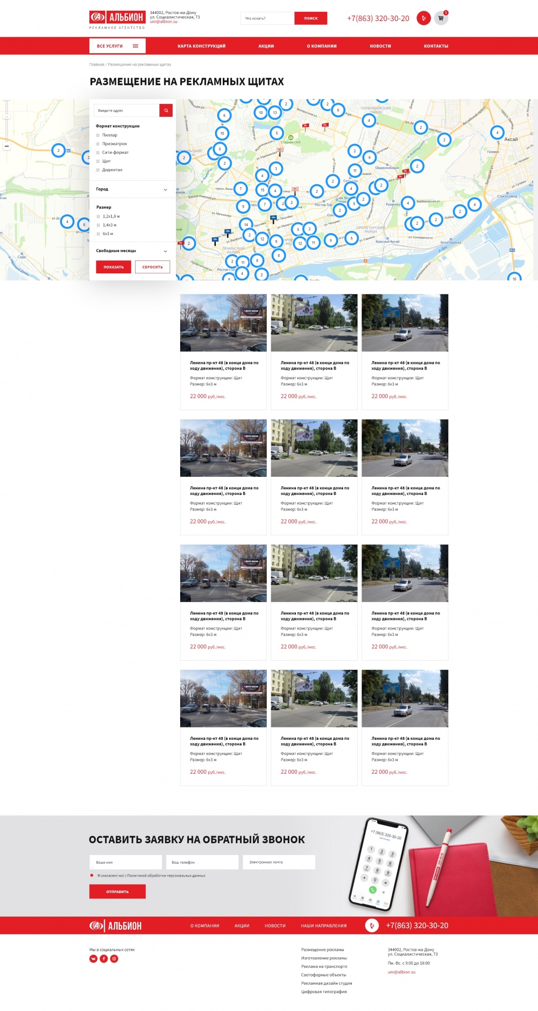538x1011 pixels.
Task: Check the Пиллар format checkbox
Action: click(98, 135)
